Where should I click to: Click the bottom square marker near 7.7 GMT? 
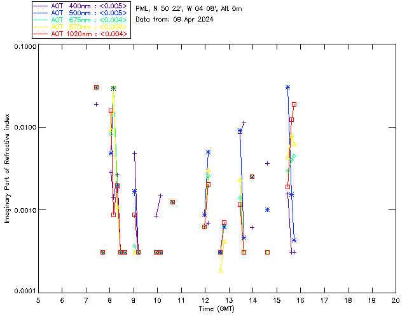click(102, 252)
